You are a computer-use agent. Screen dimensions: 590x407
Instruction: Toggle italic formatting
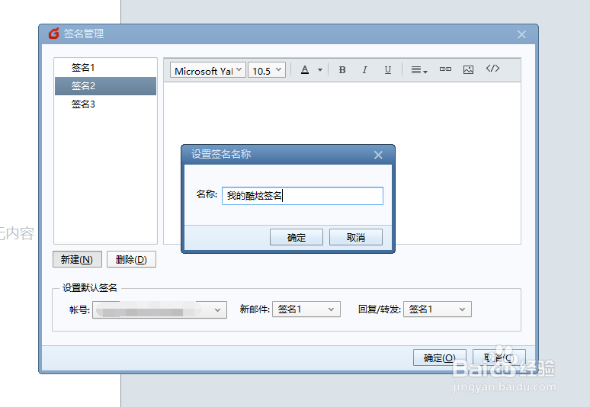[364, 70]
